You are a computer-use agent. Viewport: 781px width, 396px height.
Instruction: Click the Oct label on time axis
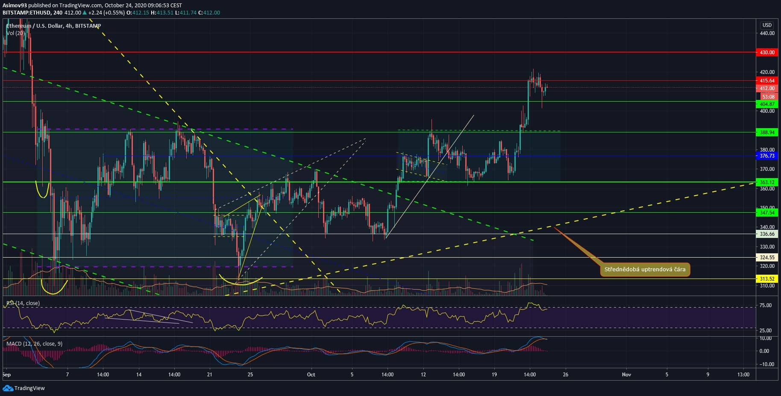pos(311,375)
